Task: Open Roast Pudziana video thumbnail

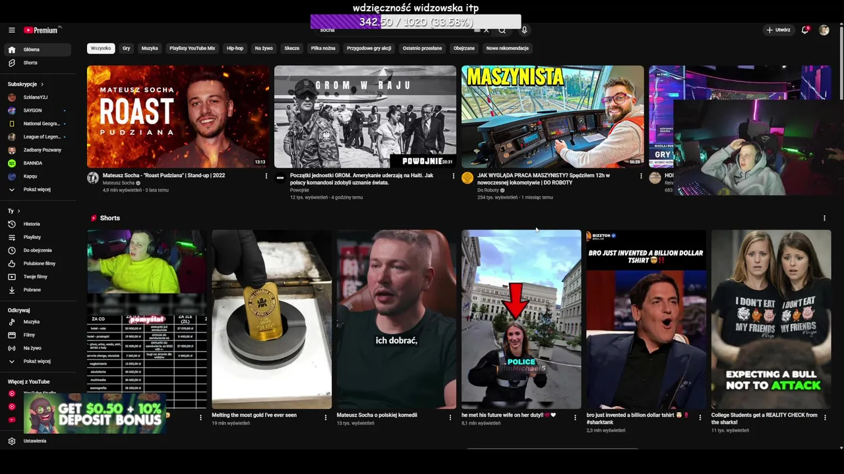Action: coord(178,117)
